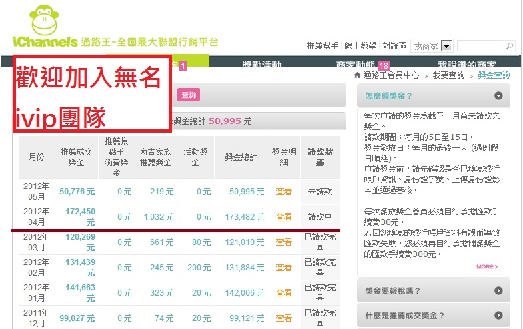View 查看 details for 2012年04月

click(284, 217)
